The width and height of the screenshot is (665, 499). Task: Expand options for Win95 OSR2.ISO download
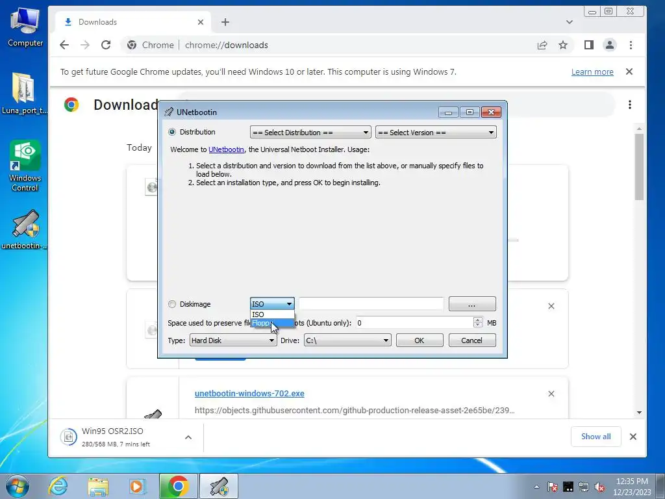188,437
